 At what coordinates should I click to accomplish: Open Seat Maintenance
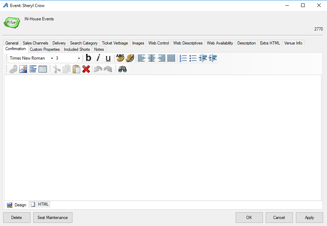(53, 218)
